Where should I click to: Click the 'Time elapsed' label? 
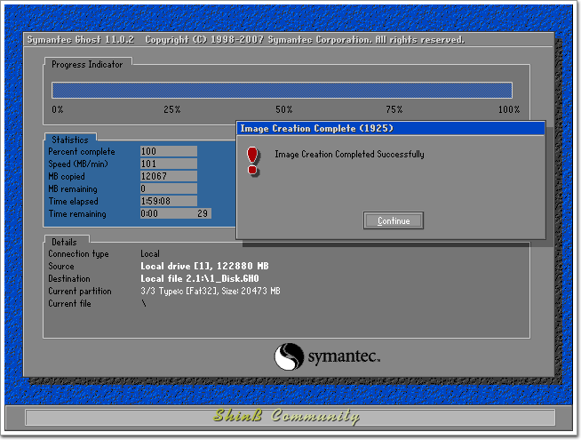click(x=74, y=201)
